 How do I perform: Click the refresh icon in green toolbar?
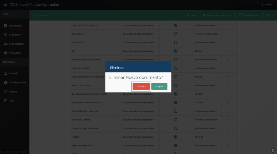268,15
